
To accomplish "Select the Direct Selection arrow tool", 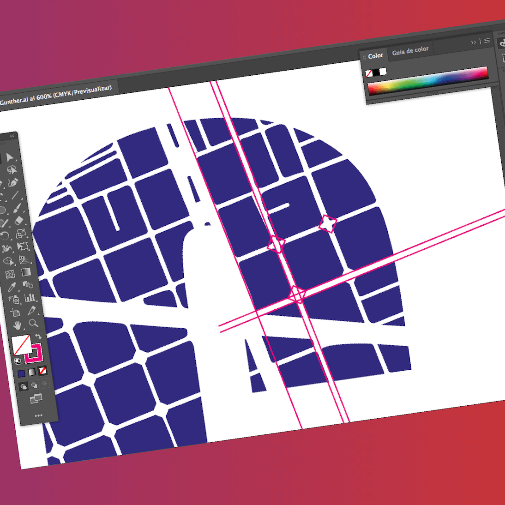I will (9, 158).
